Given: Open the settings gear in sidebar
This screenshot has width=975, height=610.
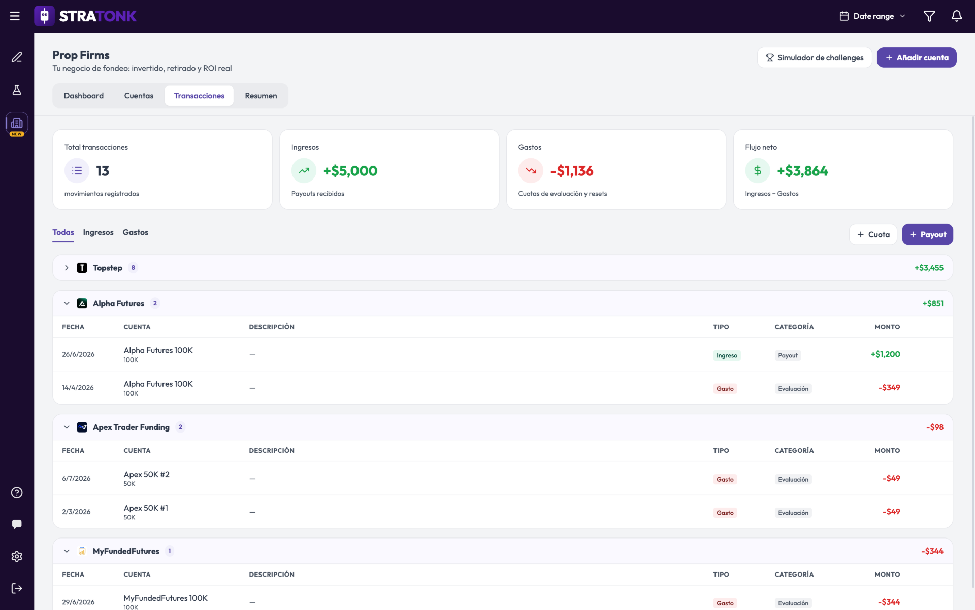Looking at the screenshot, I should pyautogui.click(x=17, y=557).
